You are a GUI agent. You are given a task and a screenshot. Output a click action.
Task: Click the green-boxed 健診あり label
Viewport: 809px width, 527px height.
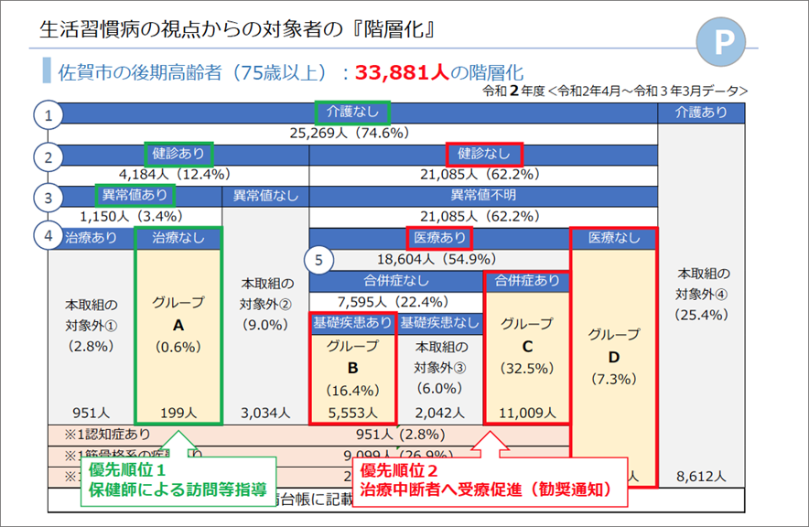[178, 154]
